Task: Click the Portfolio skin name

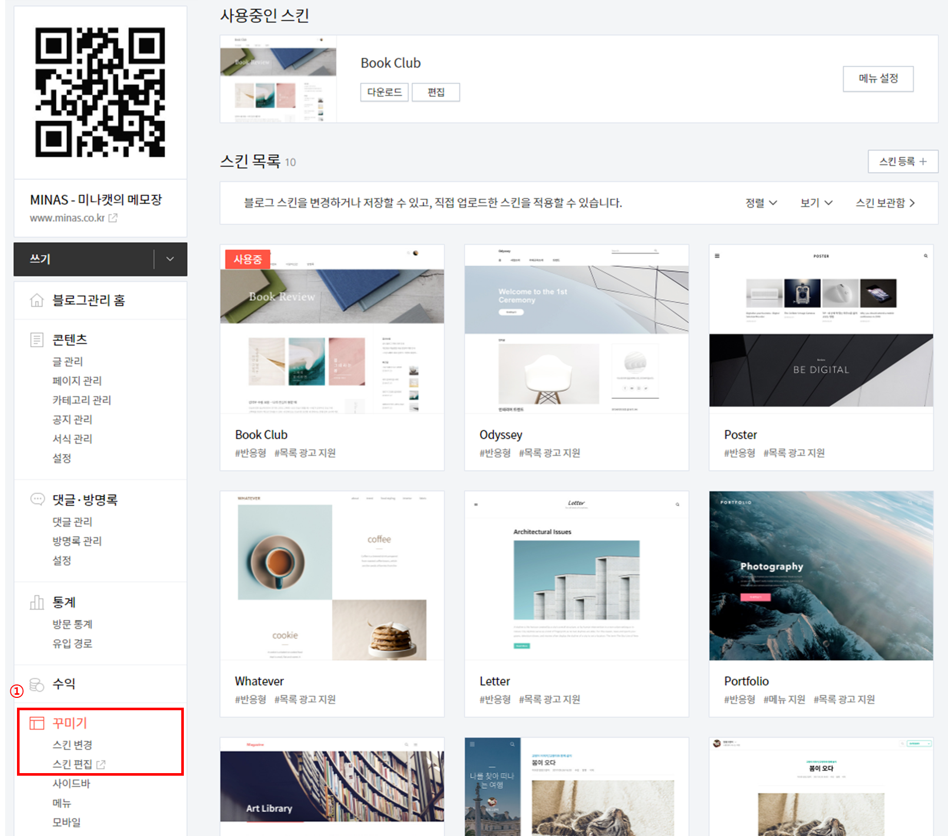Action: 747,681
